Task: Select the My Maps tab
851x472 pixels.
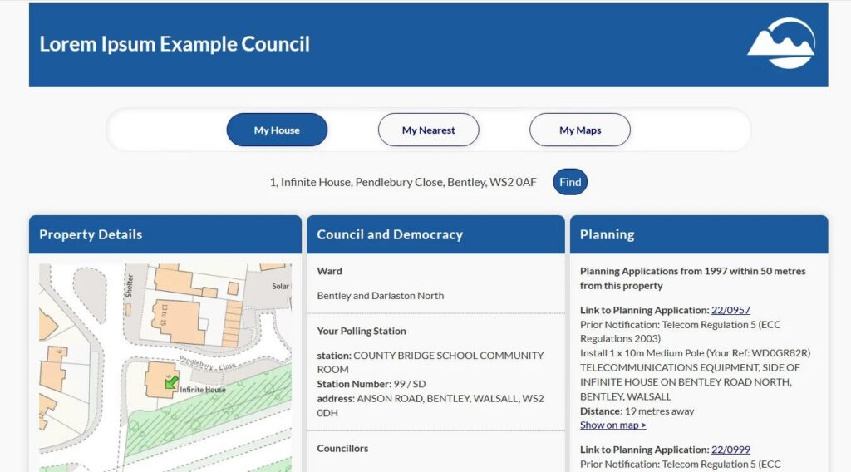Action: click(579, 130)
